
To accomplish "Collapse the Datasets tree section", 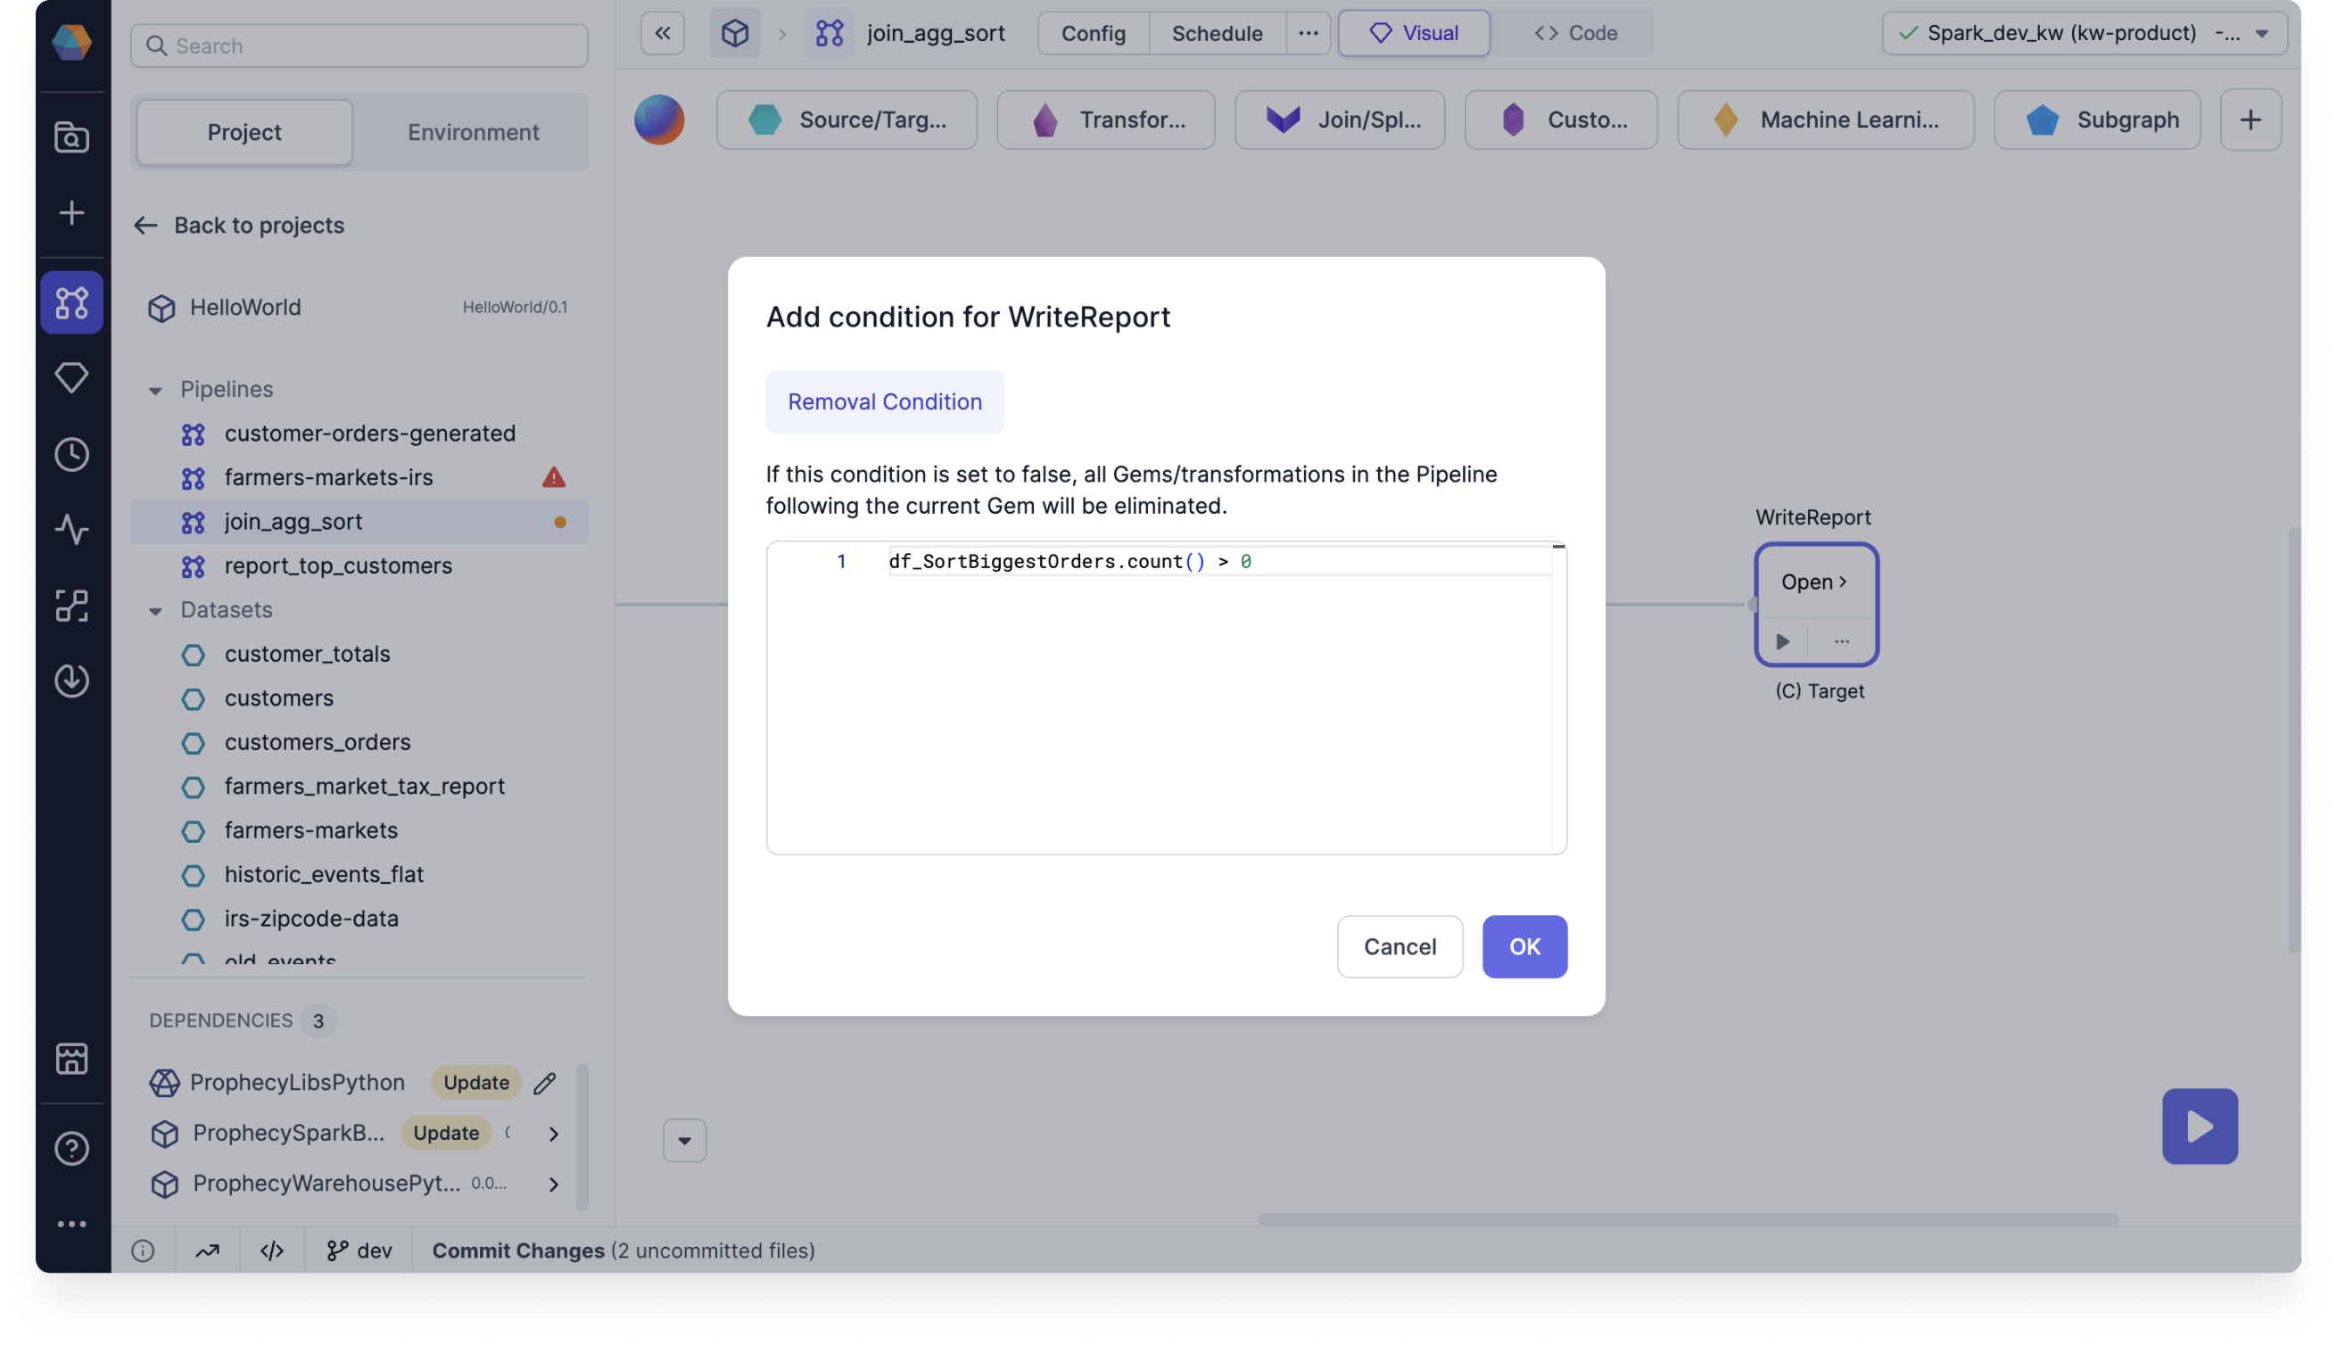I will (155, 611).
